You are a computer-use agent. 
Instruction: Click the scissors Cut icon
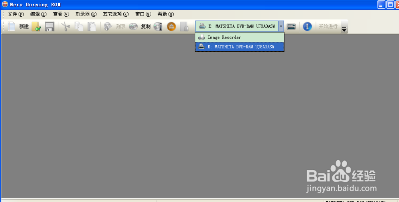click(x=66, y=27)
